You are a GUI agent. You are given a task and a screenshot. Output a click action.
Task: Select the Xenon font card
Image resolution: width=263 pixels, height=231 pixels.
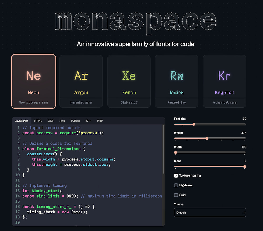(x=129, y=81)
